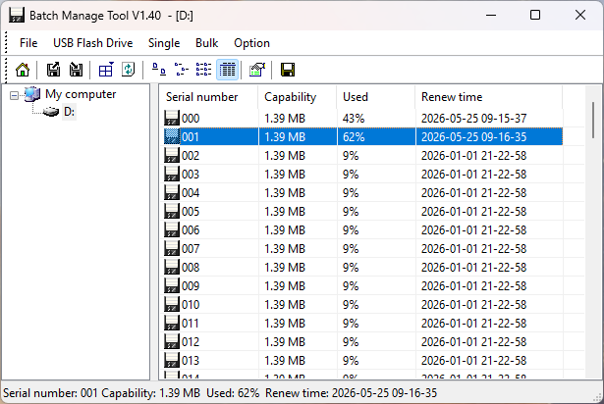604x404 pixels.
Task: Select the D: drive tree label
Action: coord(70,112)
